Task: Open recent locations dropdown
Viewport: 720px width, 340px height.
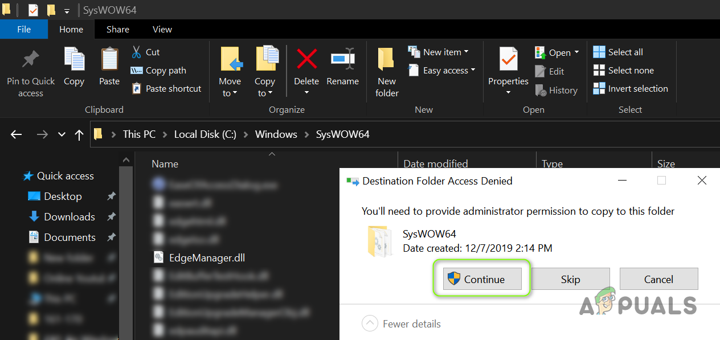Action: pos(62,134)
